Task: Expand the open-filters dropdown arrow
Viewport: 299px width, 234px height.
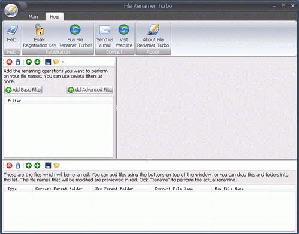Action: point(62,62)
